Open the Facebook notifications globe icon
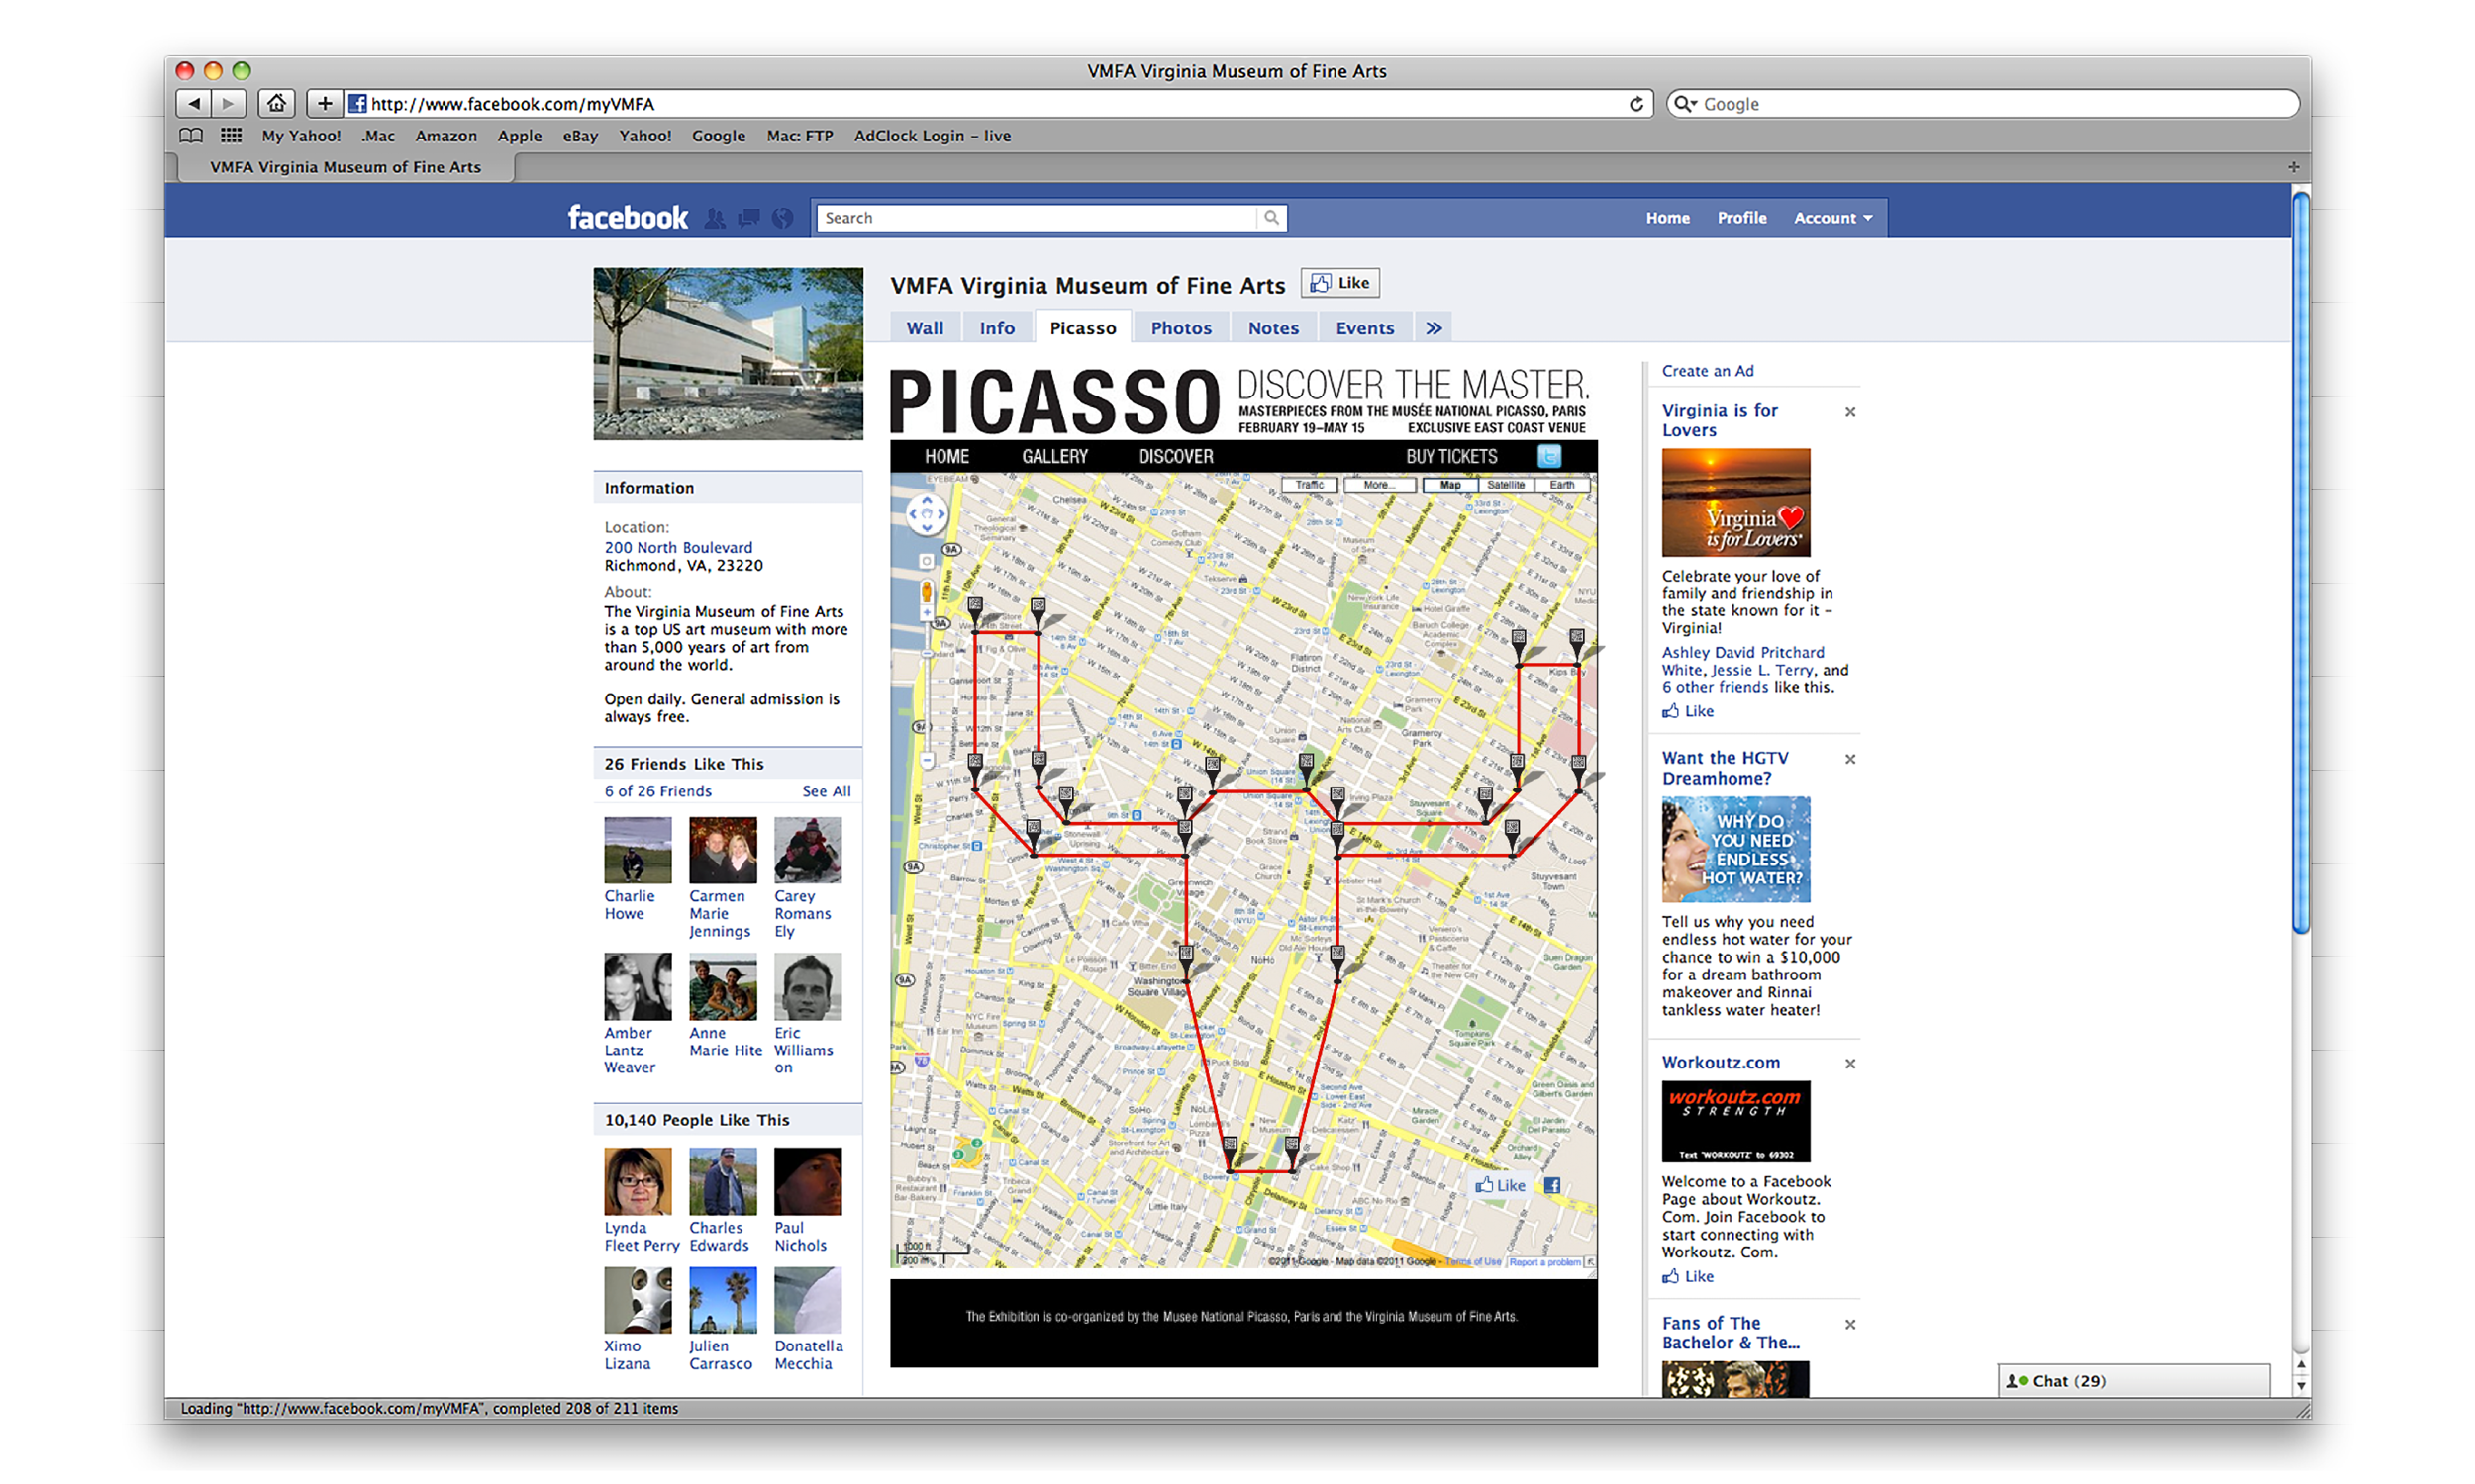Viewport: 2475px width, 1484px height. point(782,218)
